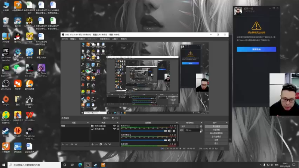Select the QQMusic desktop shortcut
The width and height of the screenshot is (299, 168).
pos(6,118)
